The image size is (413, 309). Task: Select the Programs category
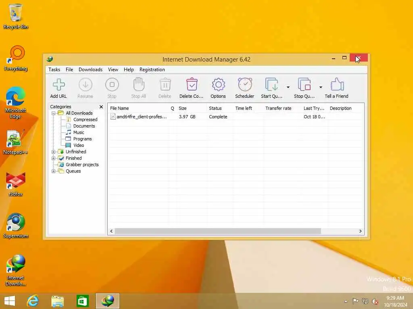click(x=82, y=139)
